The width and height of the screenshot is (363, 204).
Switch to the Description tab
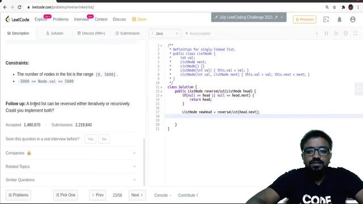click(18, 33)
